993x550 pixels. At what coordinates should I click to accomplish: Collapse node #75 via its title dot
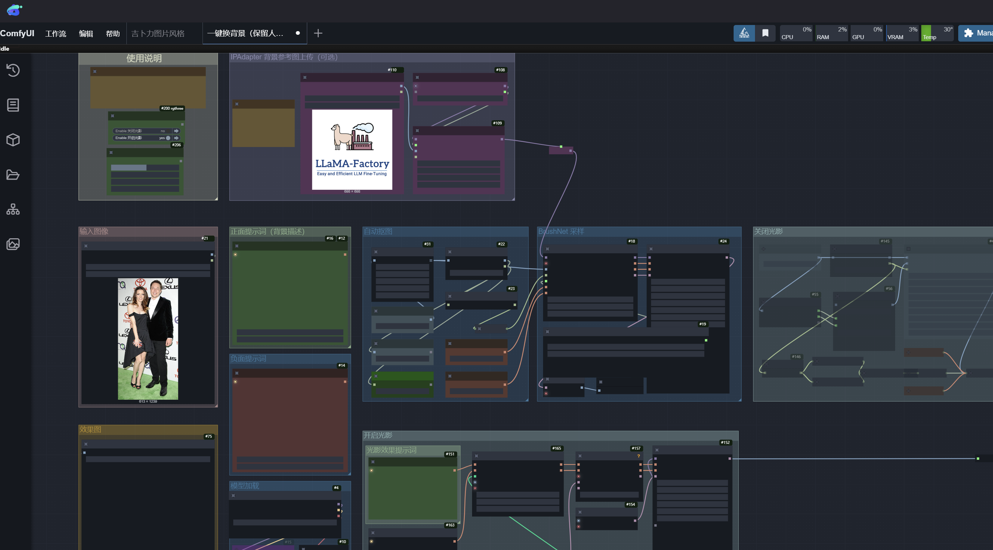pyautogui.click(x=85, y=444)
